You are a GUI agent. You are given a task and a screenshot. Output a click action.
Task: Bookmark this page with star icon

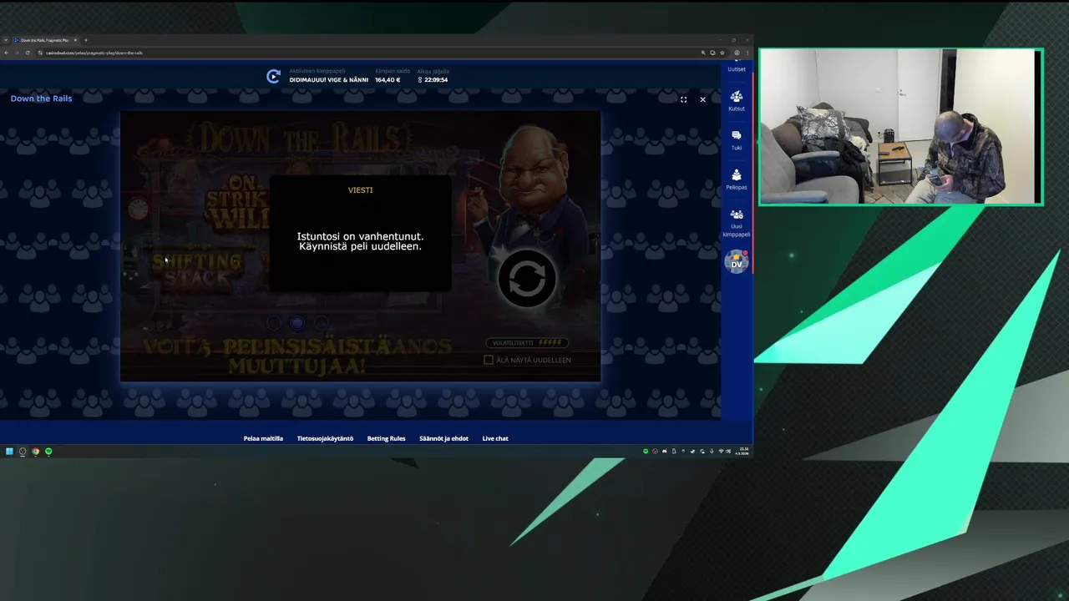pos(722,53)
